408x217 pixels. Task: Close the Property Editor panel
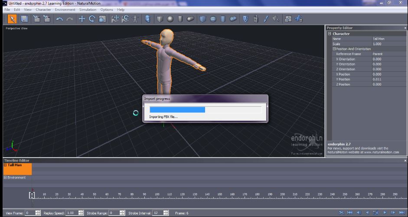coord(405,28)
